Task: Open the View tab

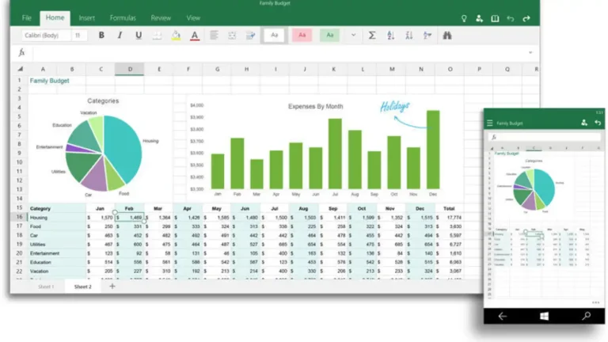Action: [193, 18]
